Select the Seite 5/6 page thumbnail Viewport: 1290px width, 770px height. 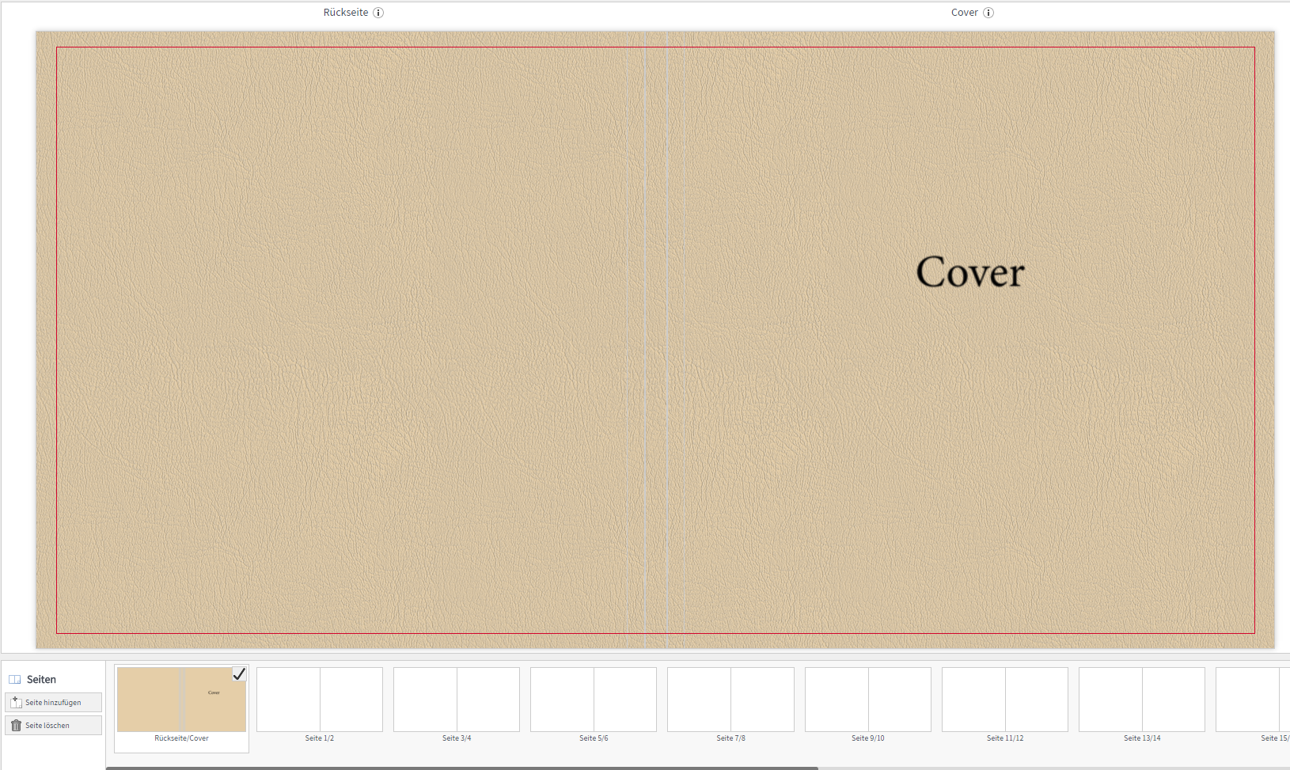(594, 700)
